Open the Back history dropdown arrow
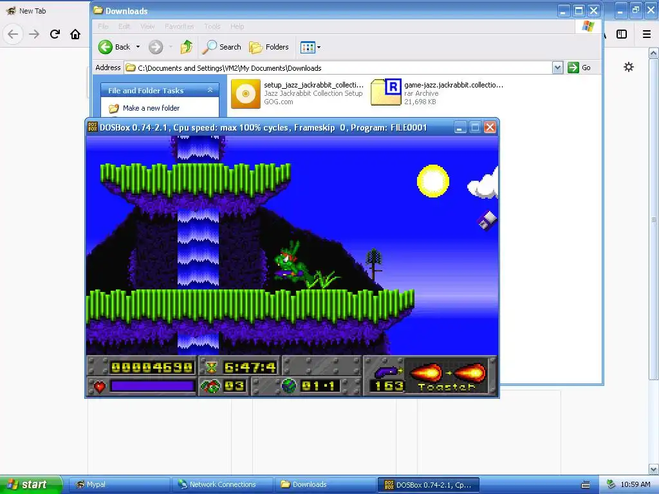Screen dimensions: 659x494 pyautogui.click(x=138, y=47)
